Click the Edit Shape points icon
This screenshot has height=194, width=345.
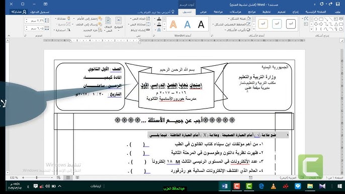(306, 19)
